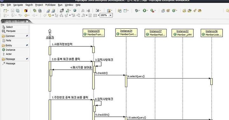Open the 100% zoom combo box
The width and height of the screenshot is (229, 120).
106,15
